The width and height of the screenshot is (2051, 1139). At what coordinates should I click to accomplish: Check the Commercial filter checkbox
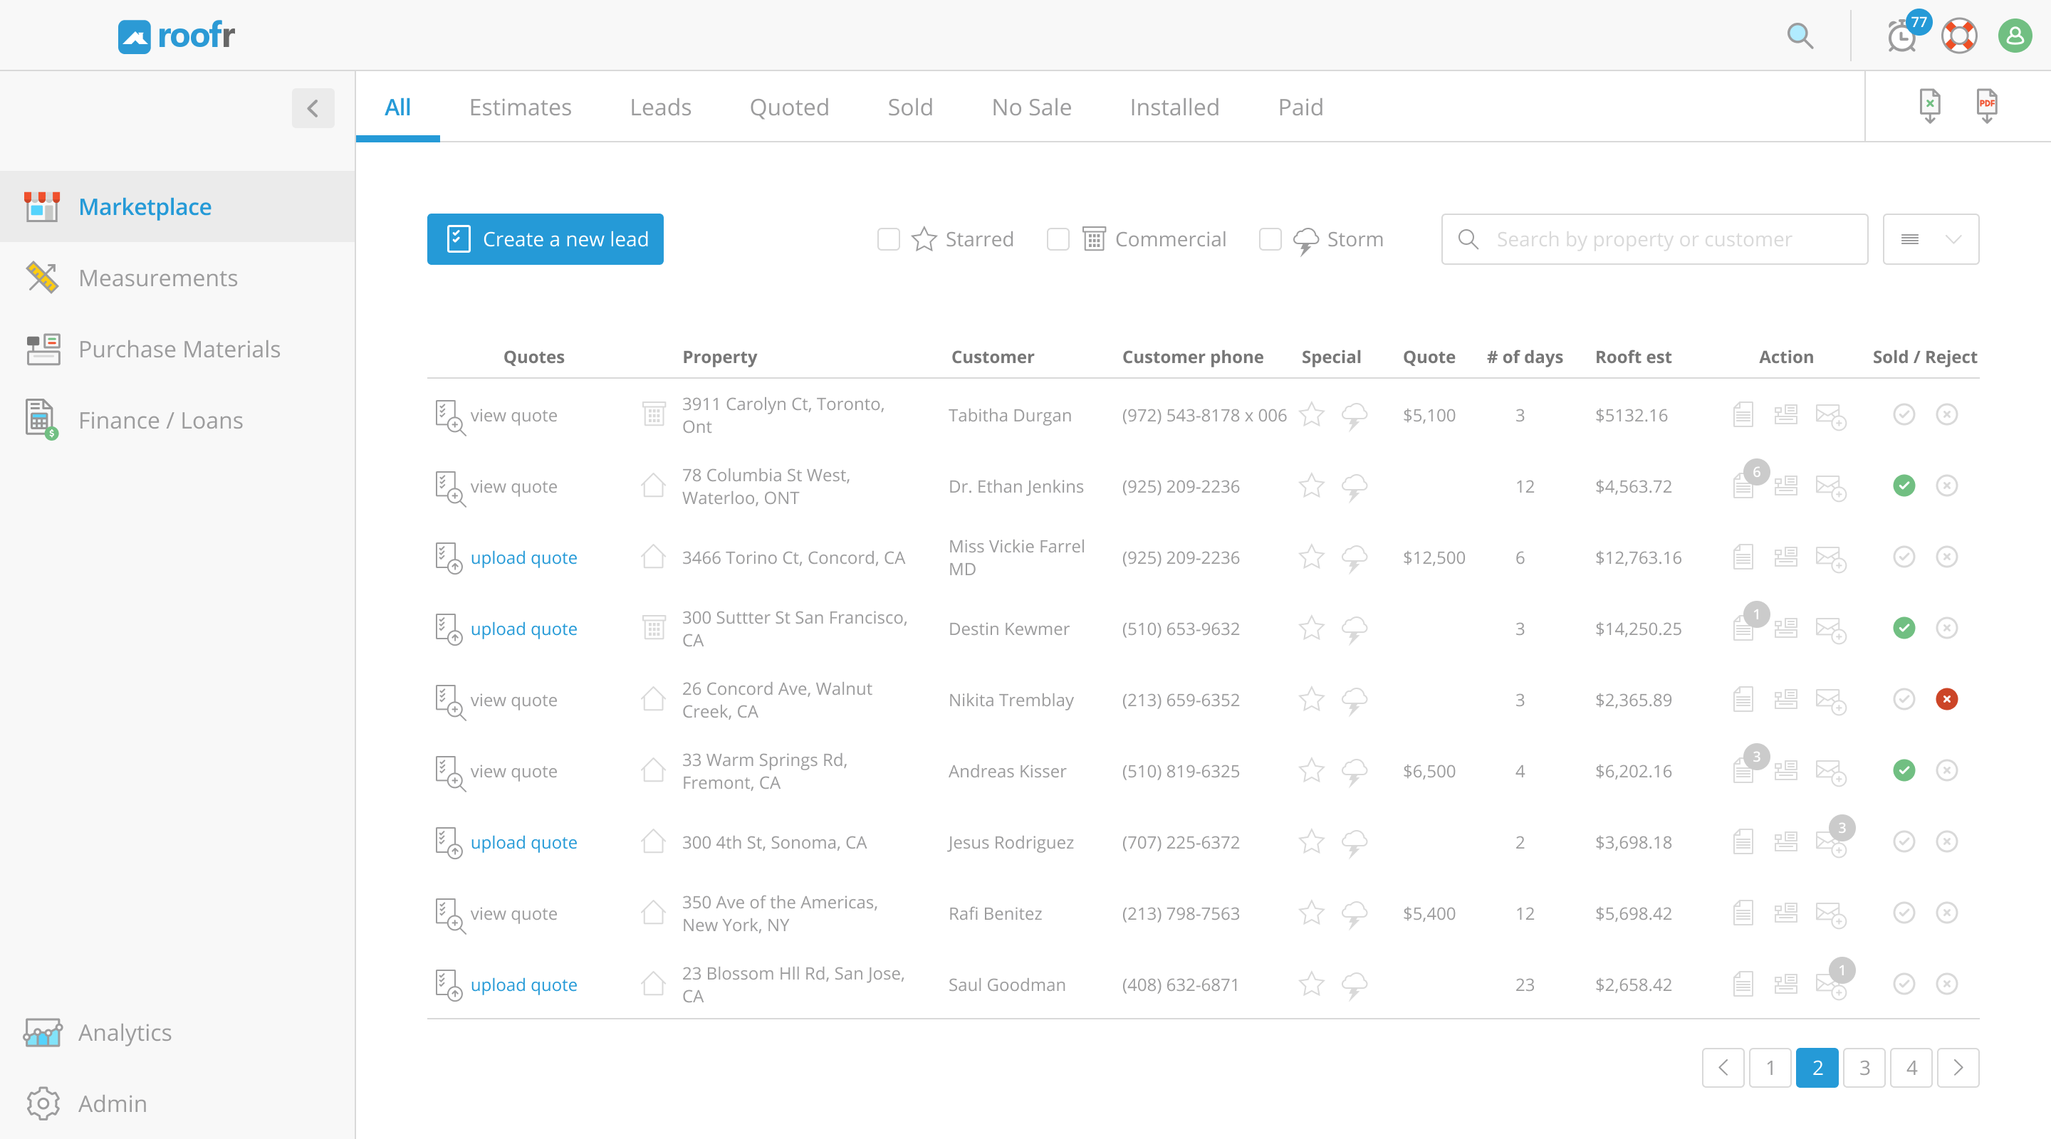coord(1058,240)
